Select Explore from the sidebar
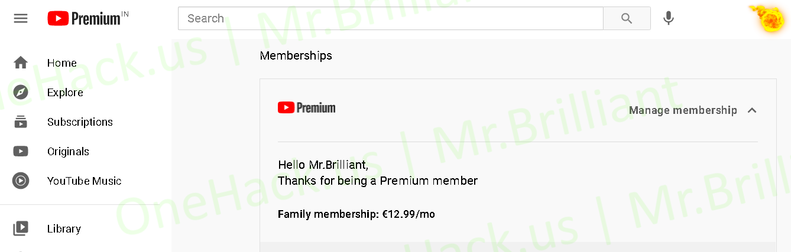The height and width of the screenshot is (252, 791). click(x=65, y=93)
